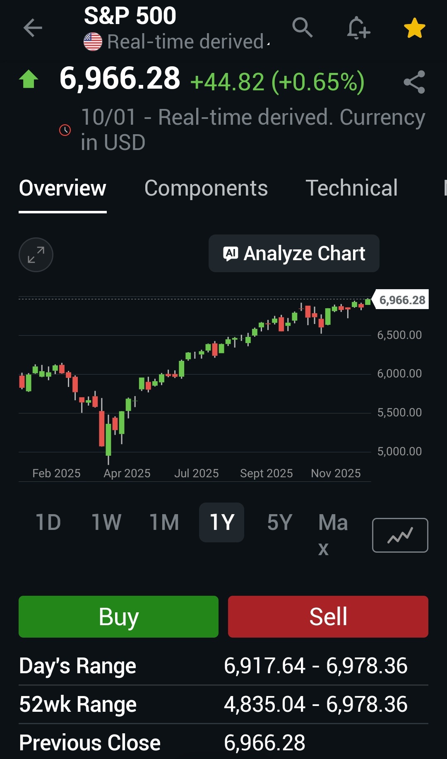Select the 1Y chart range
Viewport: 447px width, 759px height.
pos(222,522)
